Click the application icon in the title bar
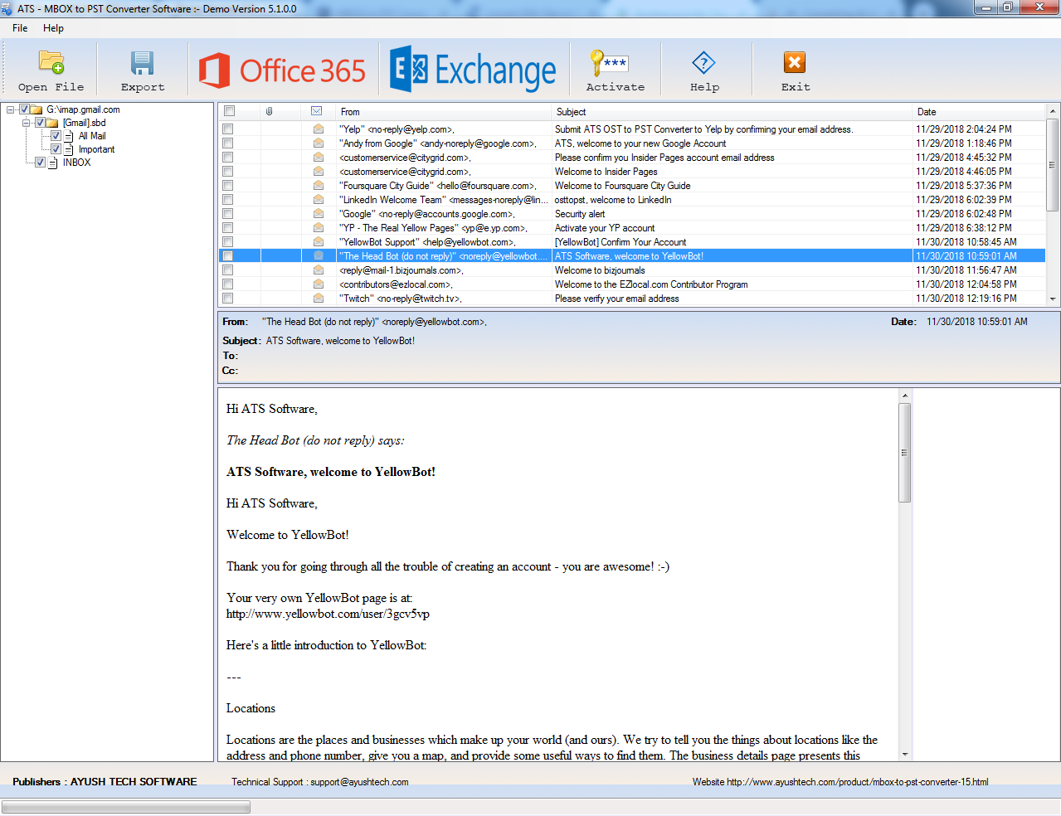 pos(7,8)
